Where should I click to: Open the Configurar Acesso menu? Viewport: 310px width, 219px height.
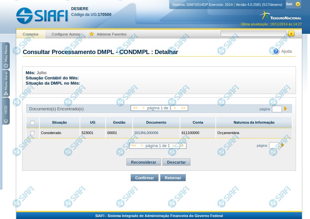tap(66, 34)
